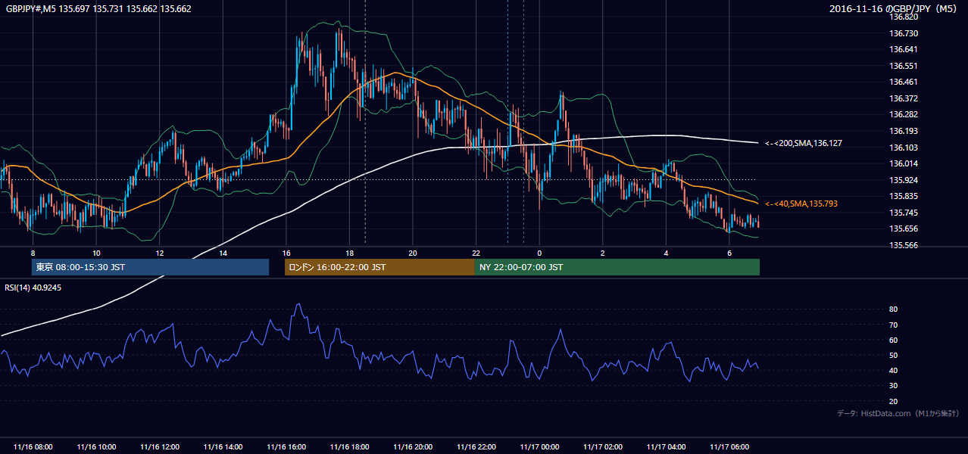Screen dimensions: 968x454
Task: Click hour tick 10 under the price chart
Action: 96,253
